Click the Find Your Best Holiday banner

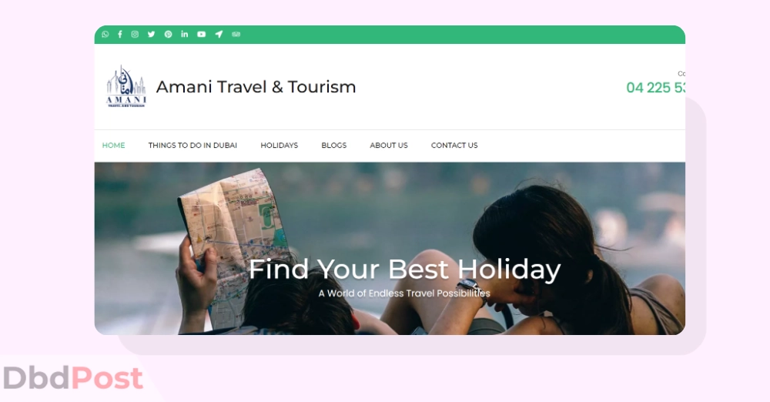pos(405,270)
